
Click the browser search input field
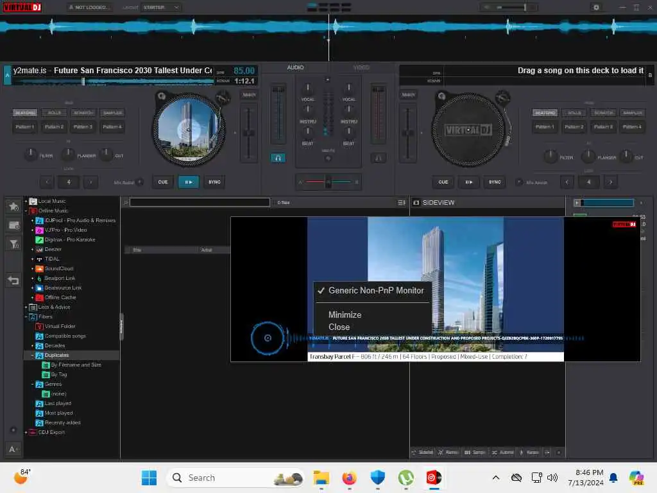(x=200, y=202)
